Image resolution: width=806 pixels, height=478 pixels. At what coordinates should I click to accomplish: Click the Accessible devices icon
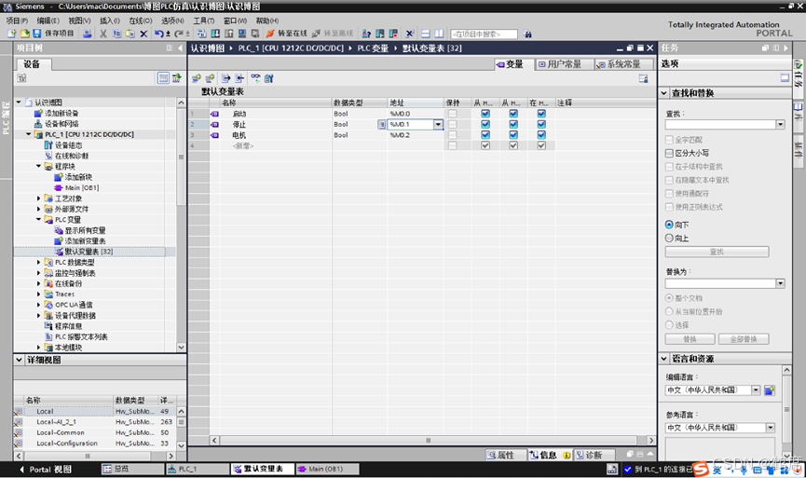(x=366, y=34)
